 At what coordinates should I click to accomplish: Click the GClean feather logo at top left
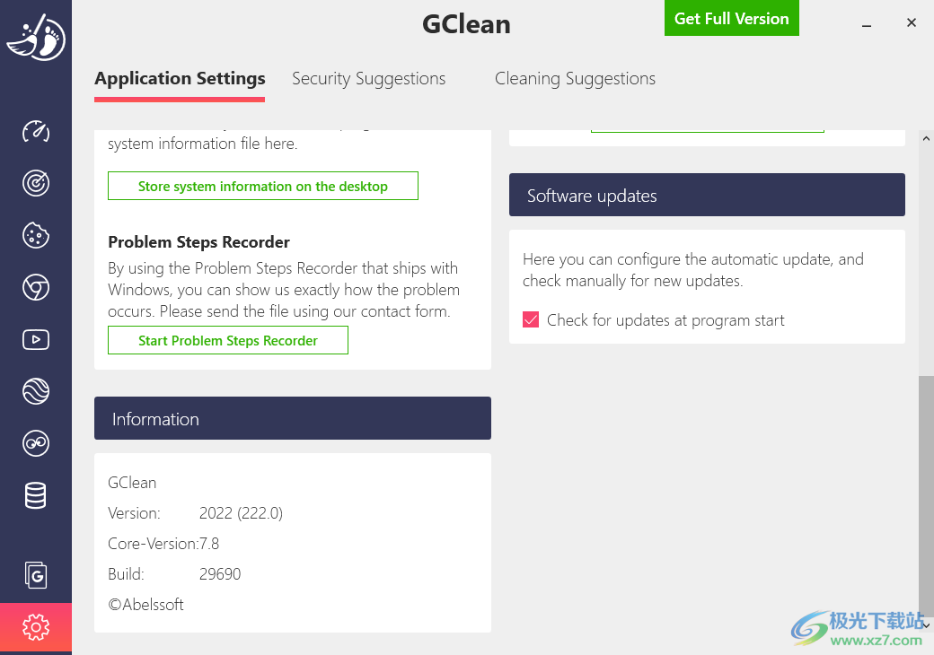coord(36,38)
